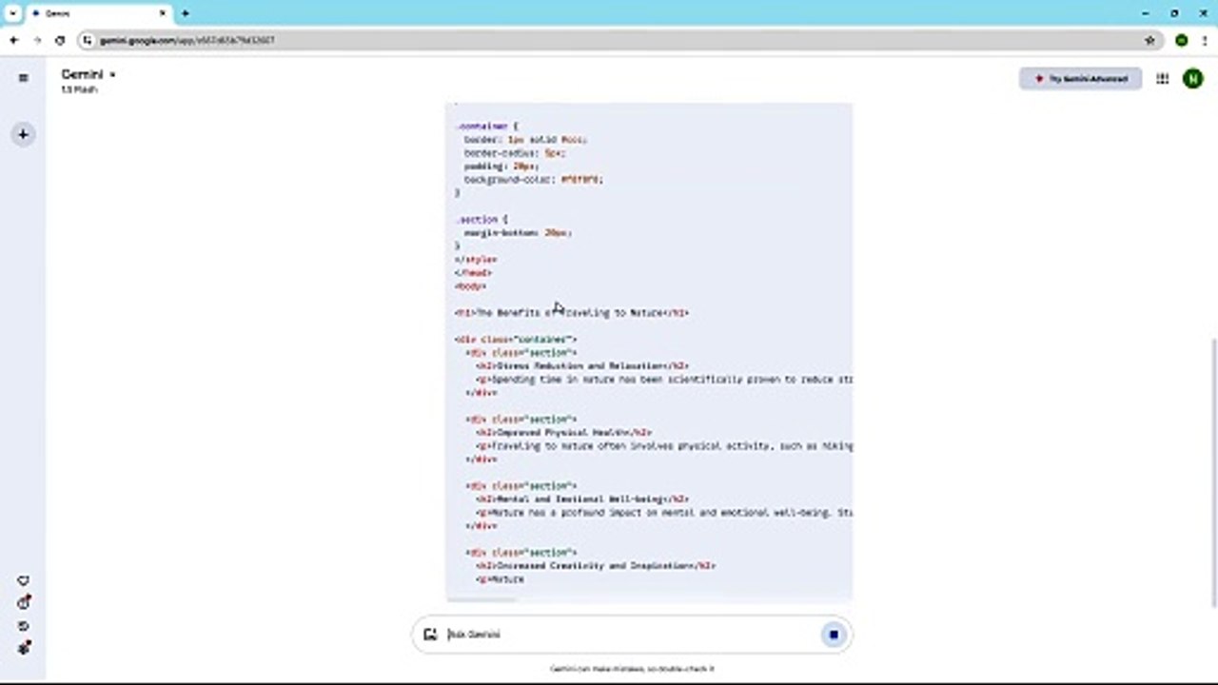
Task: Open Settings gear in left sidebar
Action: tap(24, 648)
